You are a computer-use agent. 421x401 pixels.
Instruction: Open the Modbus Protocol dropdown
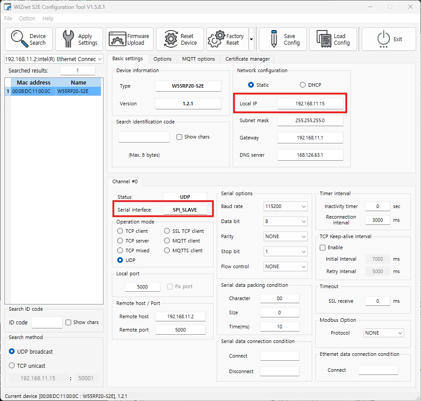383,333
